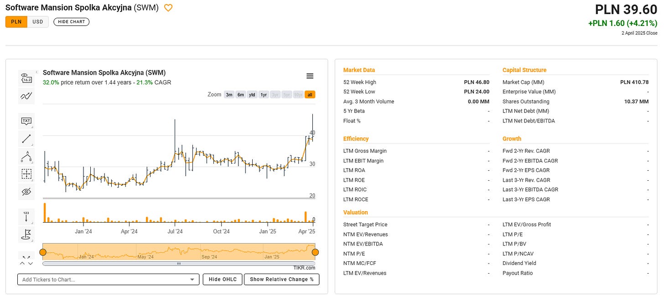Open the Add Tickers to Chart dropdown
The image size is (664, 300).
192,280
